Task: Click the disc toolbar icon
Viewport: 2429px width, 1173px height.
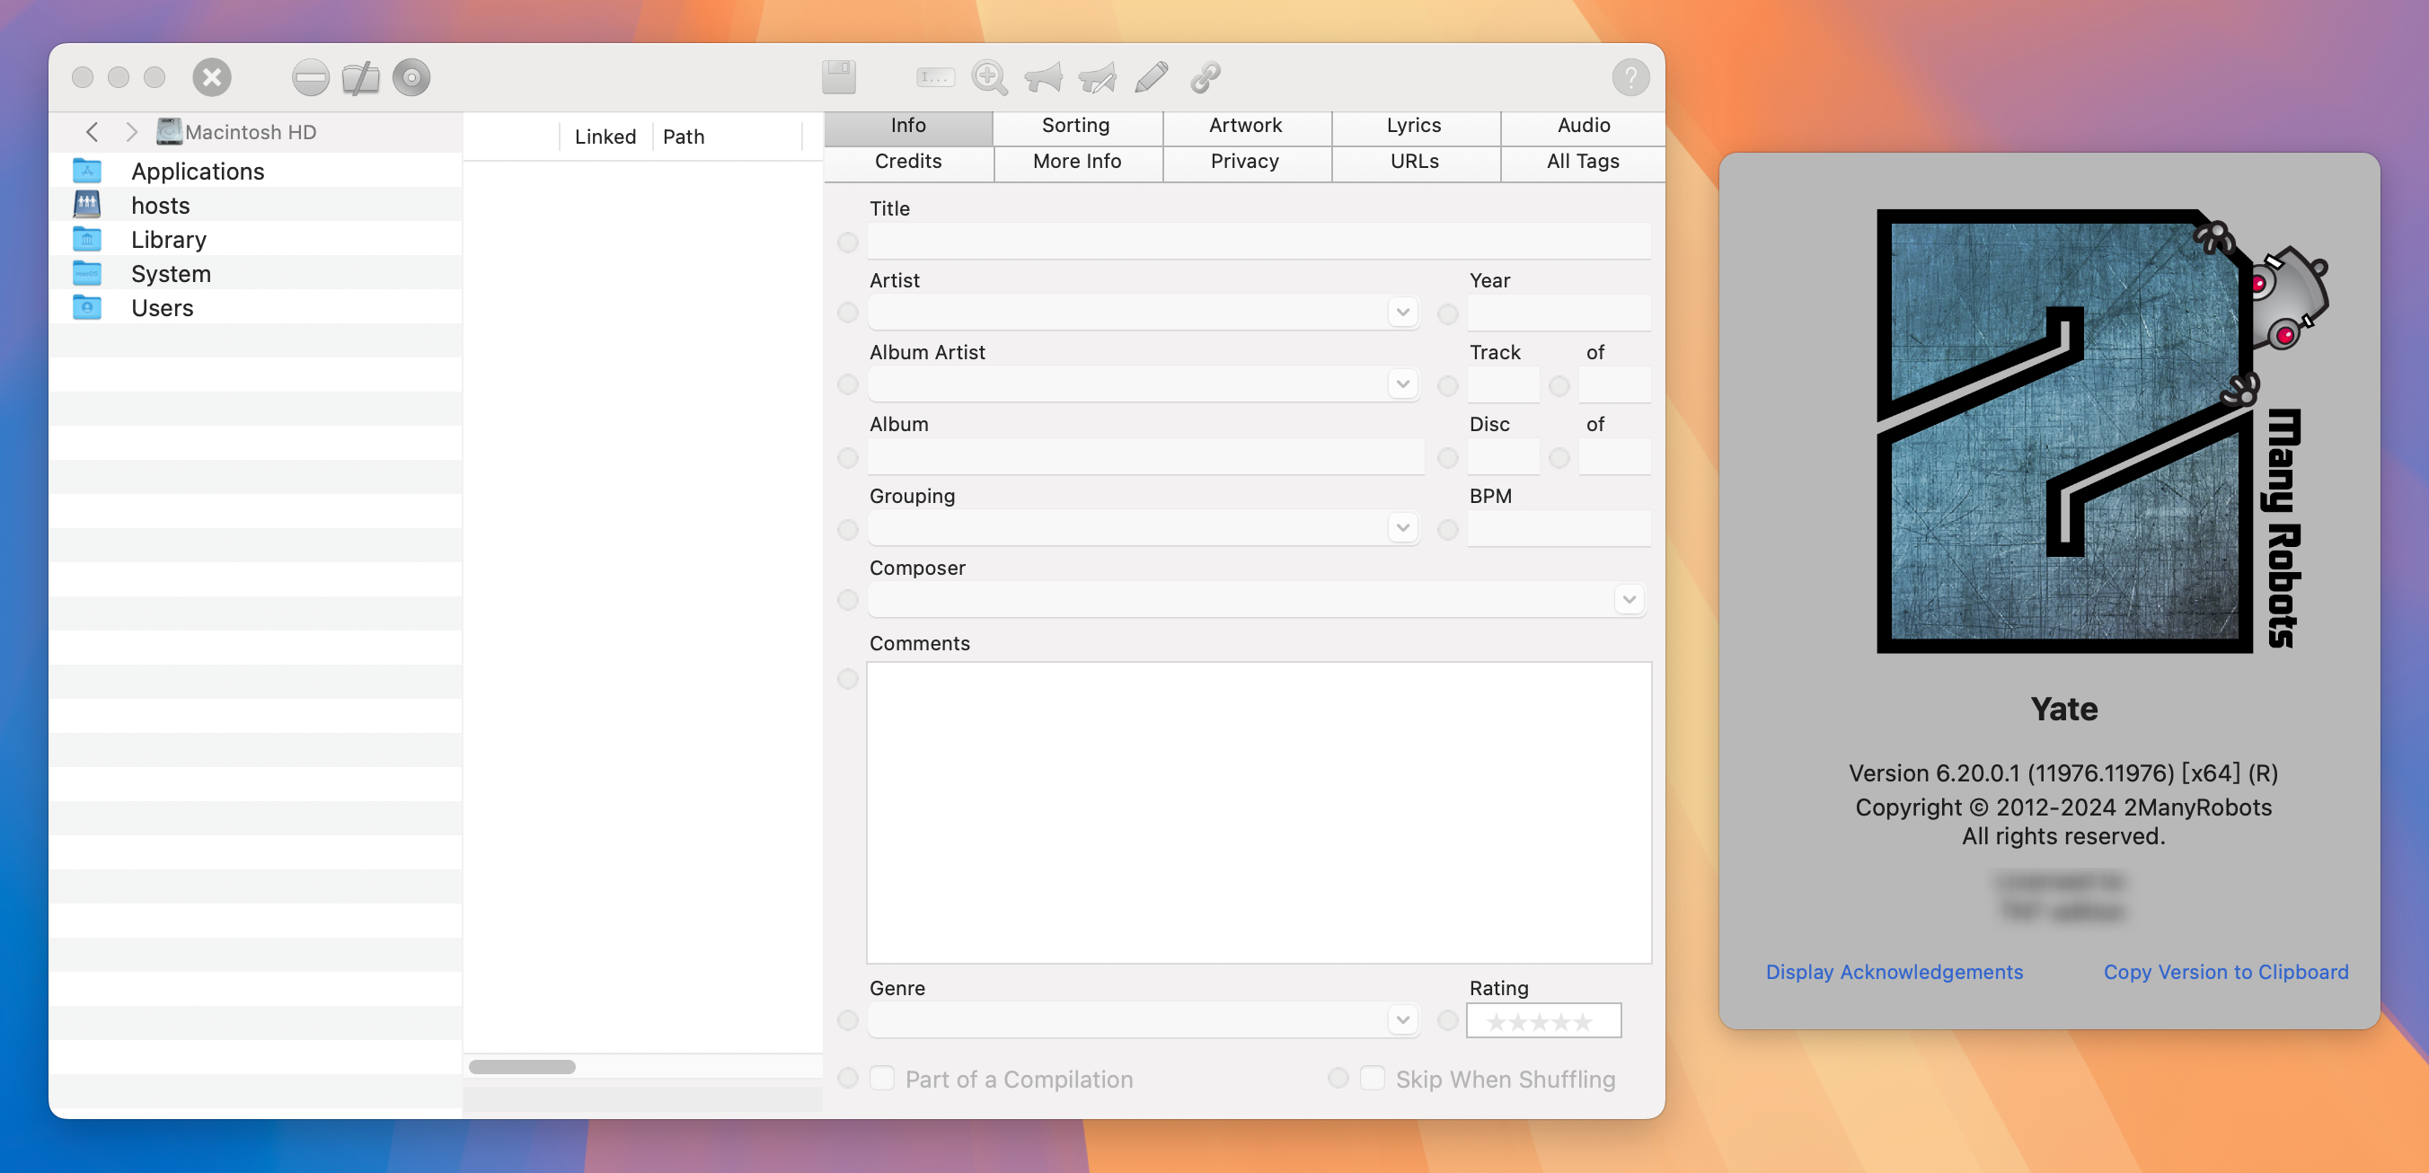Action: tap(411, 77)
